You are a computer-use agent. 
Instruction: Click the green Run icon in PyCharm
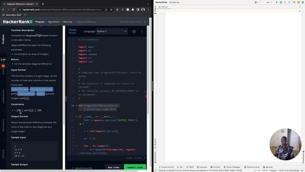tap(277, 2)
